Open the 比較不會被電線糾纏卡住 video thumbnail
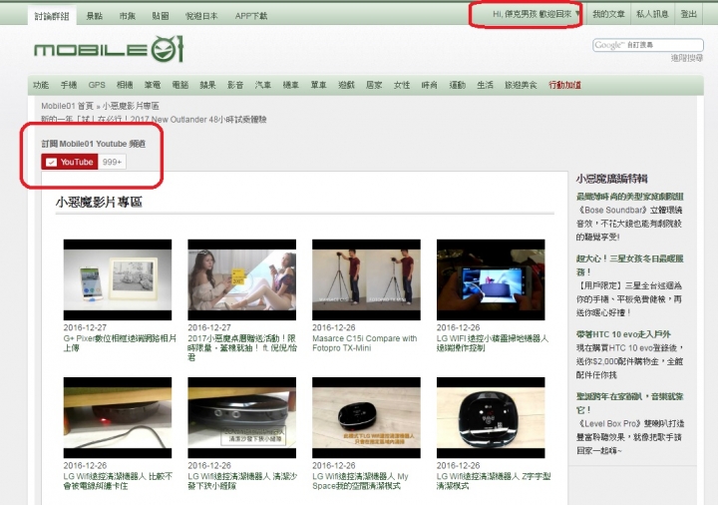 click(x=118, y=417)
